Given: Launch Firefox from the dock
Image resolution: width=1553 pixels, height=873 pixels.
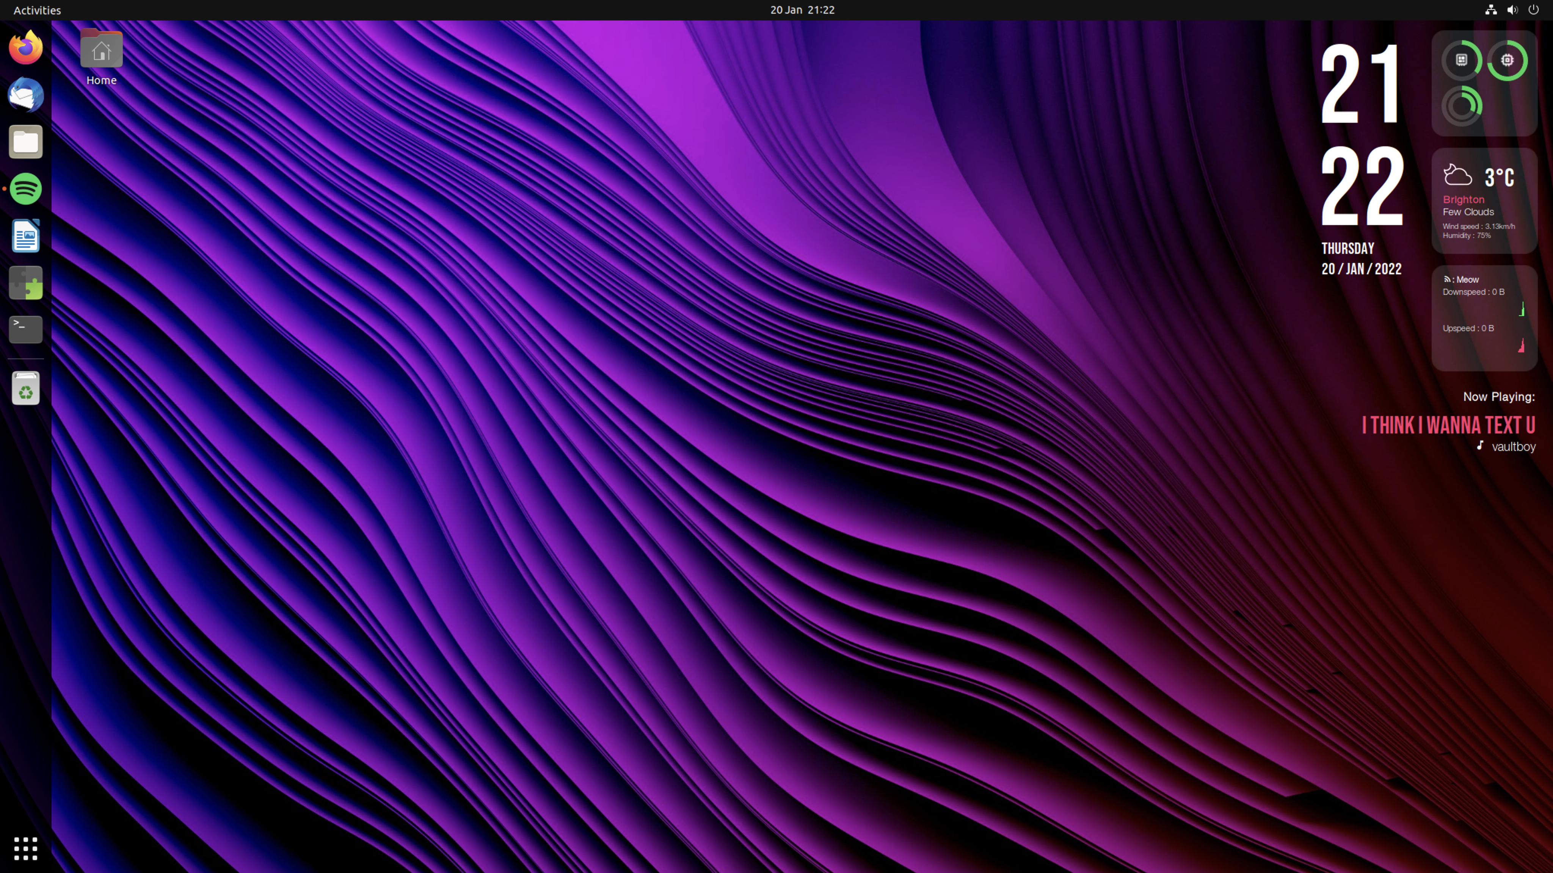Looking at the screenshot, I should pyautogui.click(x=26, y=48).
